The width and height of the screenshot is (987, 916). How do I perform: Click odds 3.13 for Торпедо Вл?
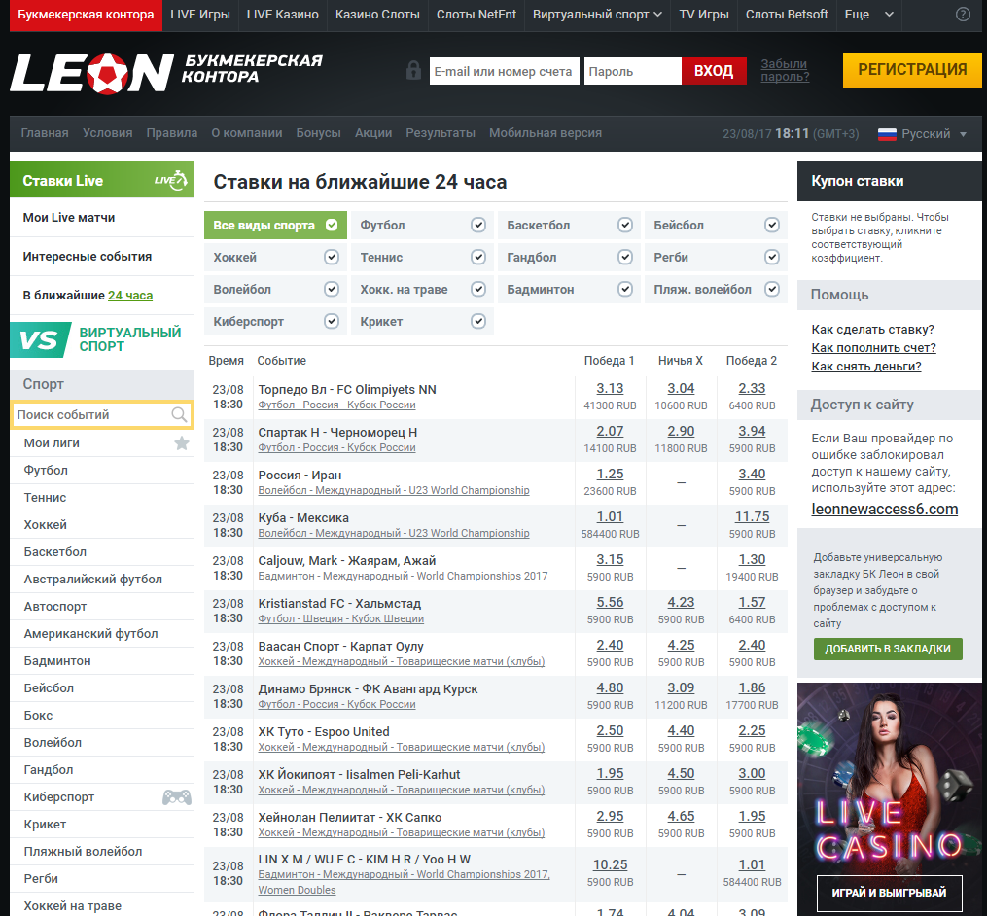tap(610, 389)
